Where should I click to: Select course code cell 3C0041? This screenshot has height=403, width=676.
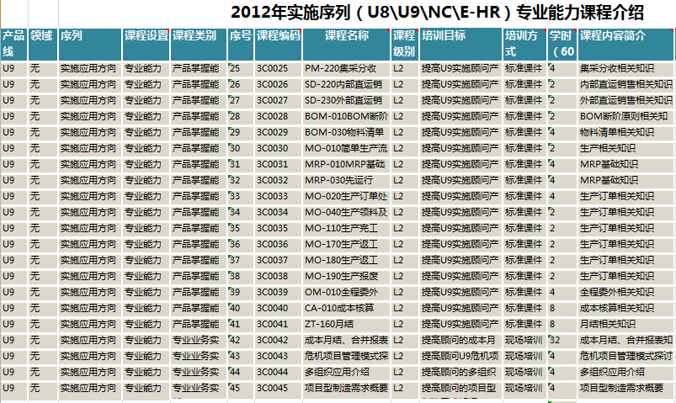[278, 324]
